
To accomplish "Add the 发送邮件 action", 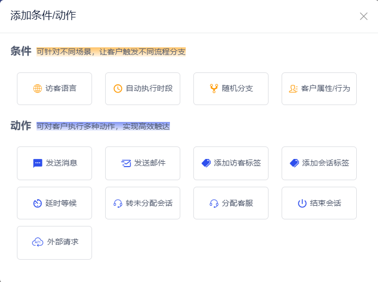I will [143, 163].
